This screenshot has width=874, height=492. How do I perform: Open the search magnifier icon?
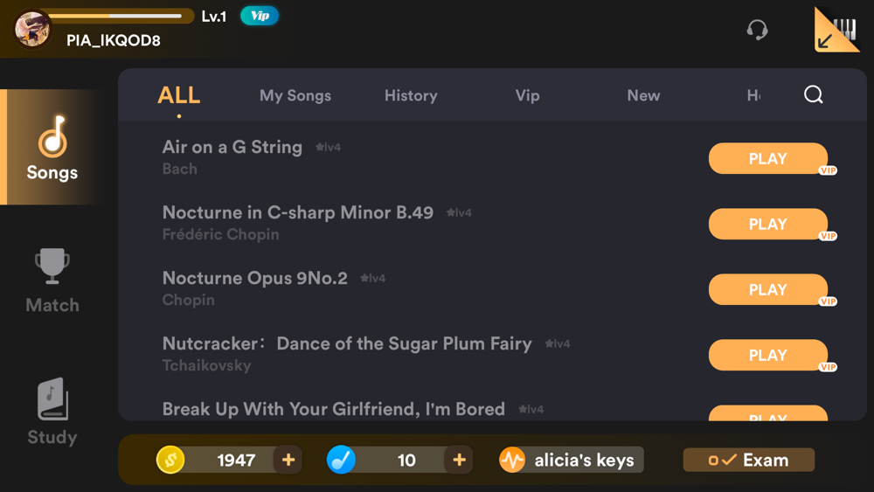point(813,94)
